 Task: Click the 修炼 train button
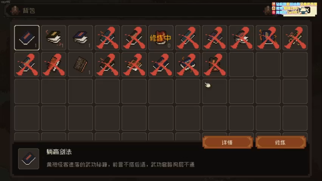(281, 142)
